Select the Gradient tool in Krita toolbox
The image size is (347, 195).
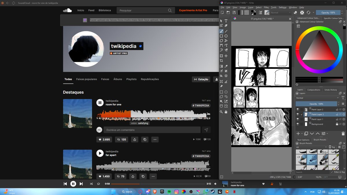(221, 66)
